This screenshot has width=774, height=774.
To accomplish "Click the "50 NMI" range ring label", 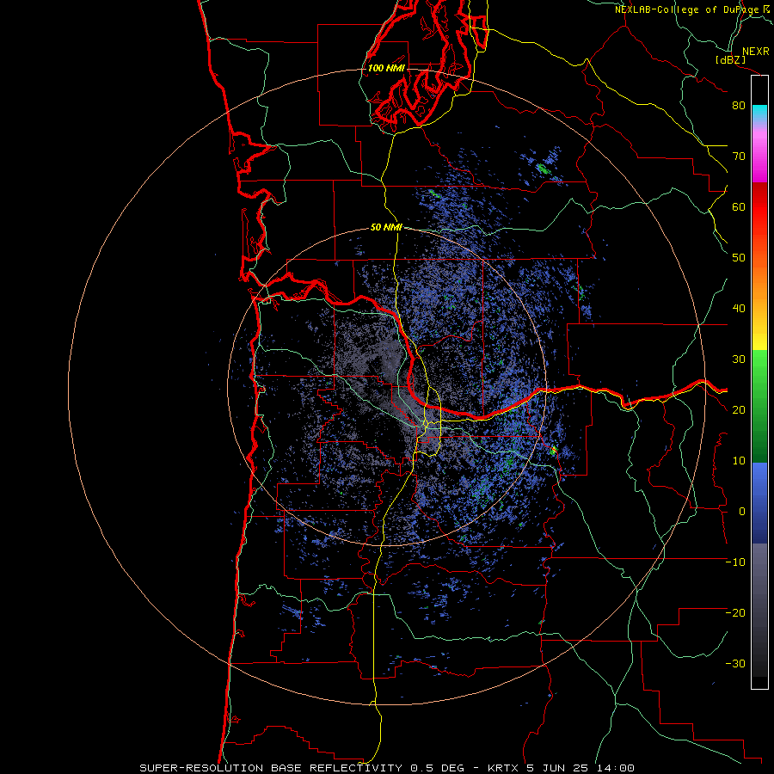I will 386,228.
